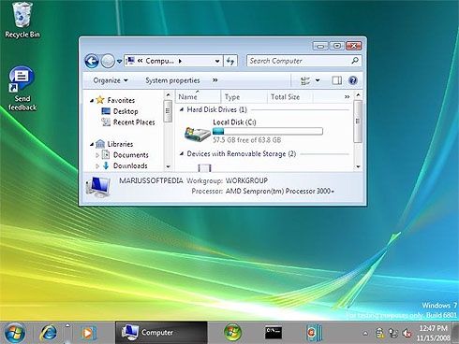
Task: Sort by the Total Size column header
Action: click(x=289, y=97)
